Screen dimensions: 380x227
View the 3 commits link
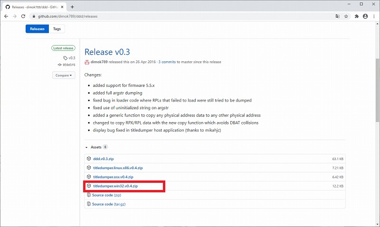(167, 62)
